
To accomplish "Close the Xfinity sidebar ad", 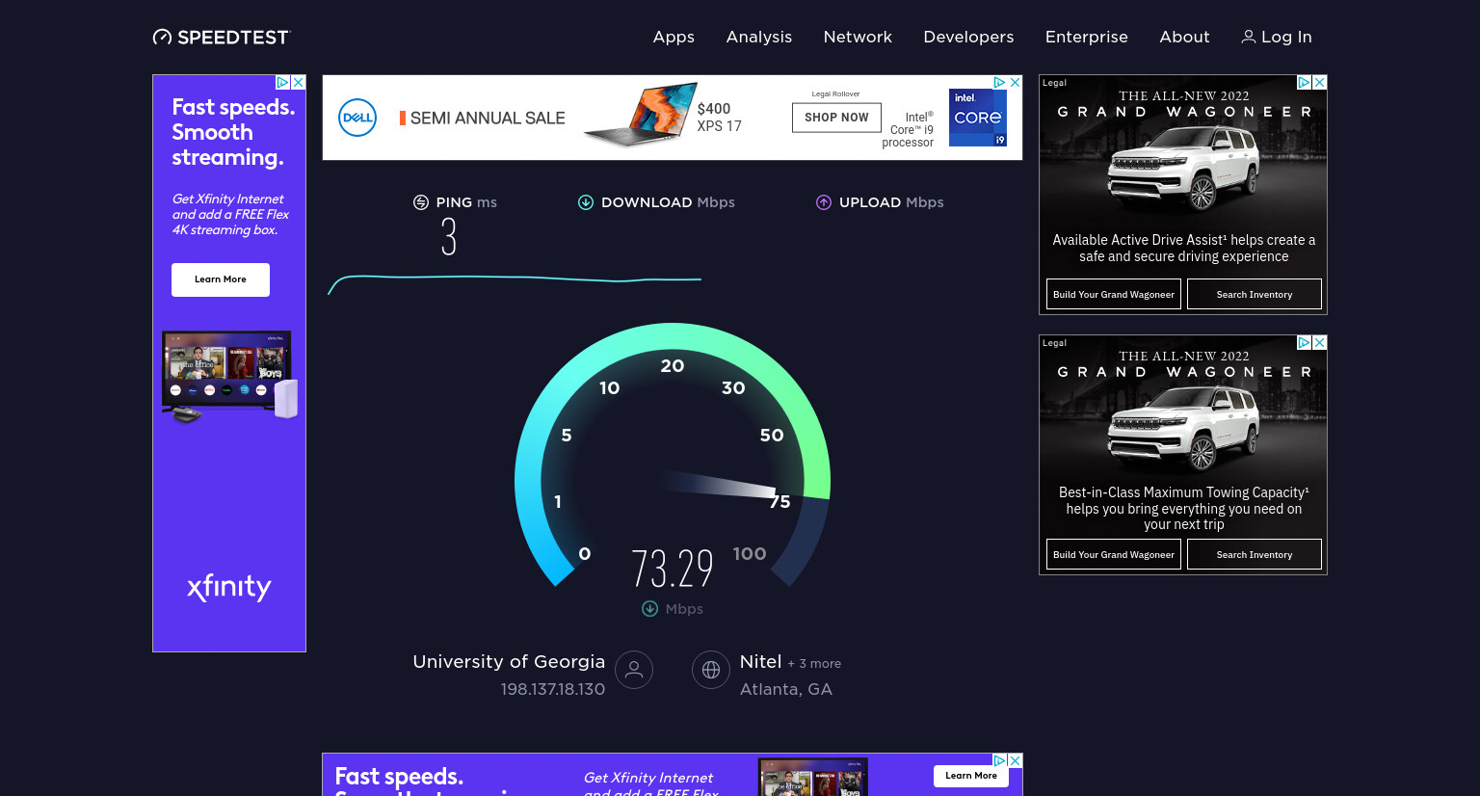I will point(299,83).
